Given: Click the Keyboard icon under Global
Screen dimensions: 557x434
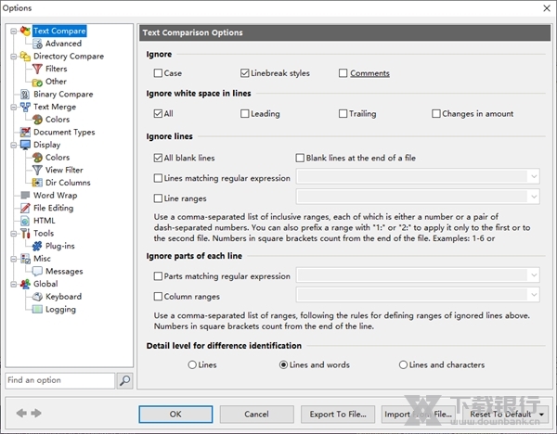Looking at the screenshot, I should coord(37,297).
